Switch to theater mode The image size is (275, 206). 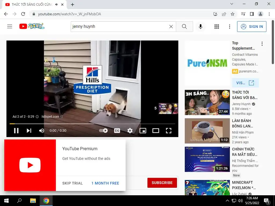click(x=156, y=131)
